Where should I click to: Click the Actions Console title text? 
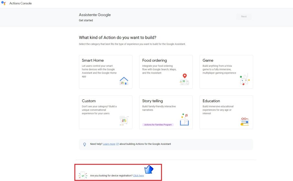20,3
